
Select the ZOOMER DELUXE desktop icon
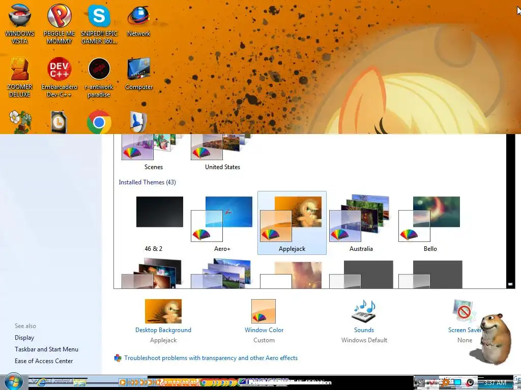tap(20, 77)
